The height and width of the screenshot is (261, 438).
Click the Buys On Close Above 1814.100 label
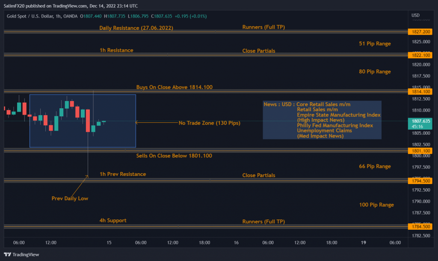tap(174, 87)
